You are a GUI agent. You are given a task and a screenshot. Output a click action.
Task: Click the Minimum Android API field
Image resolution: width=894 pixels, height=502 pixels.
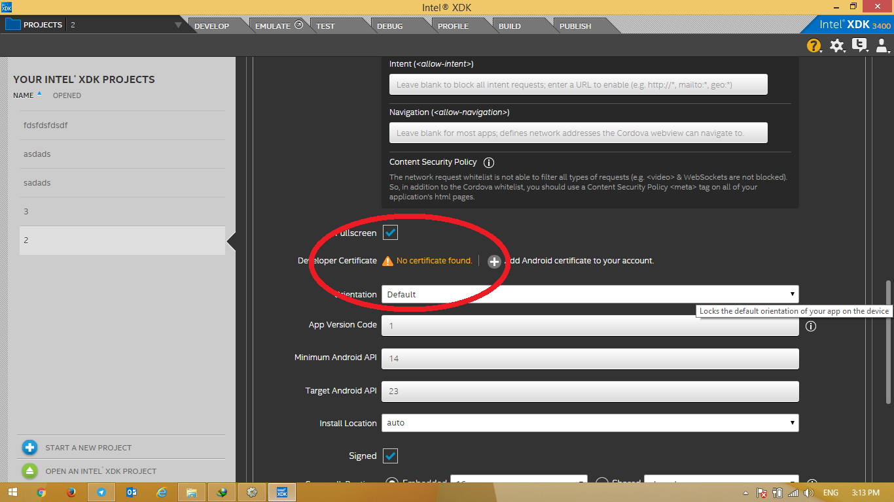pyautogui.click(x=590, y=358)
